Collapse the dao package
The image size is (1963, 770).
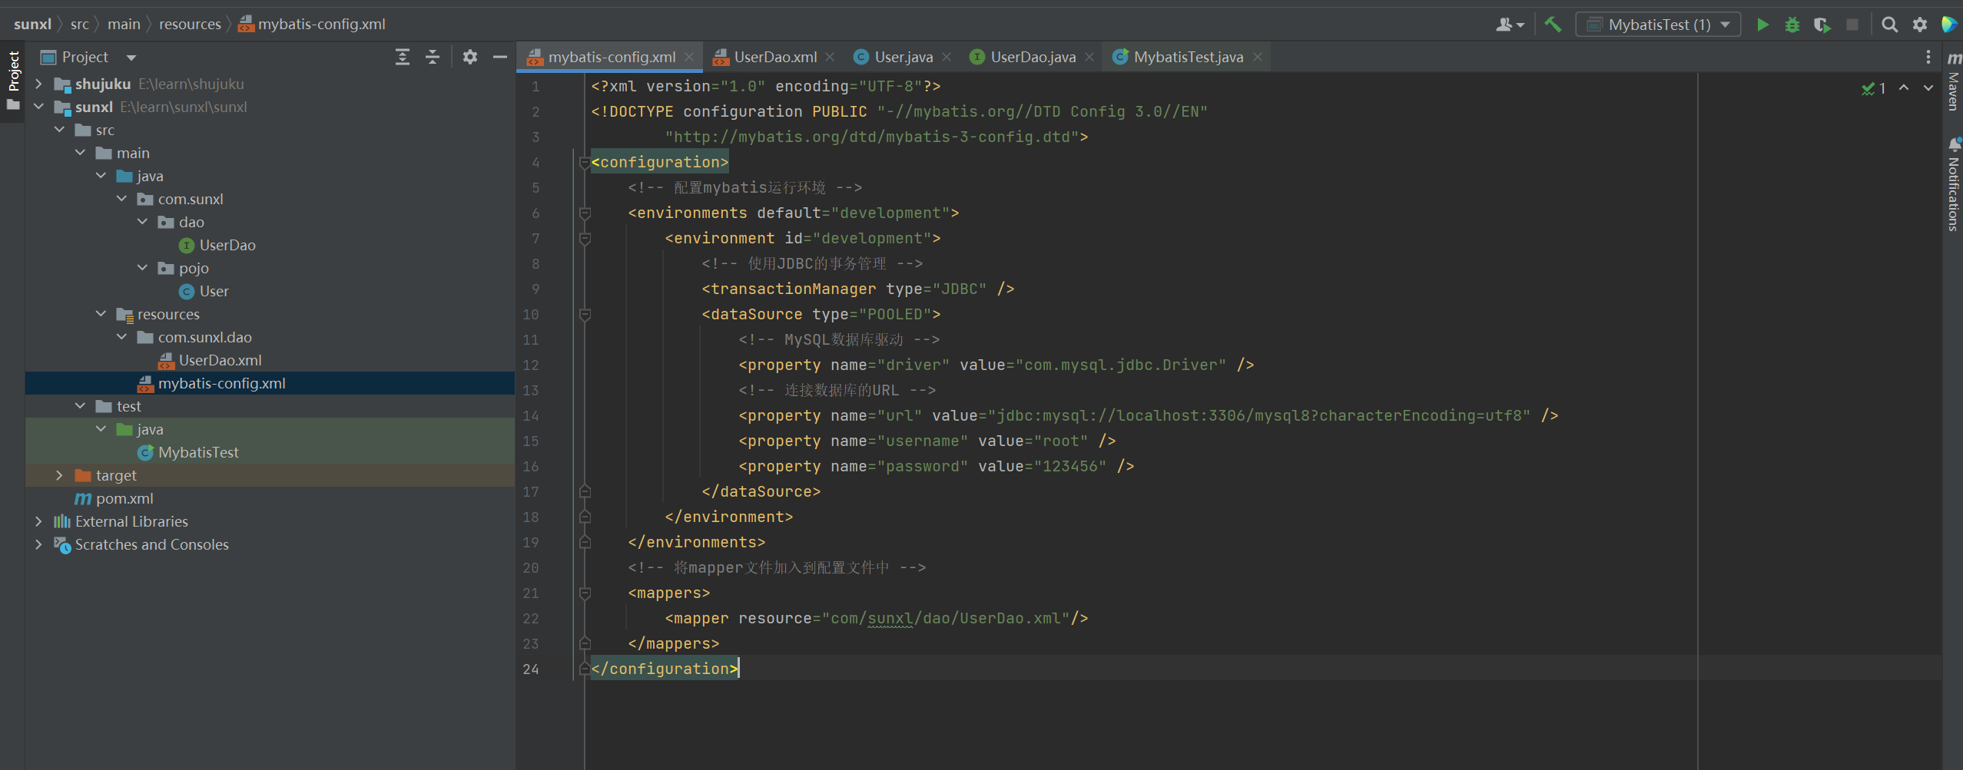pyautogui.click(x=142, y=222)
